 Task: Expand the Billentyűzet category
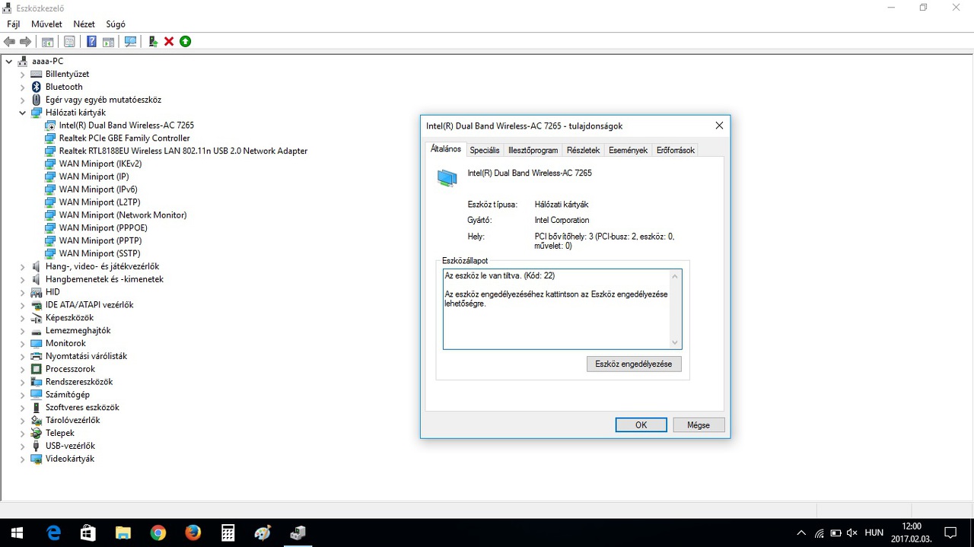(x=23, y=74)
